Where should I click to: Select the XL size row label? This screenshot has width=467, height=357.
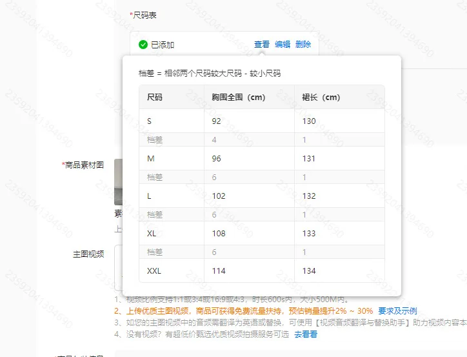point(152,233)
